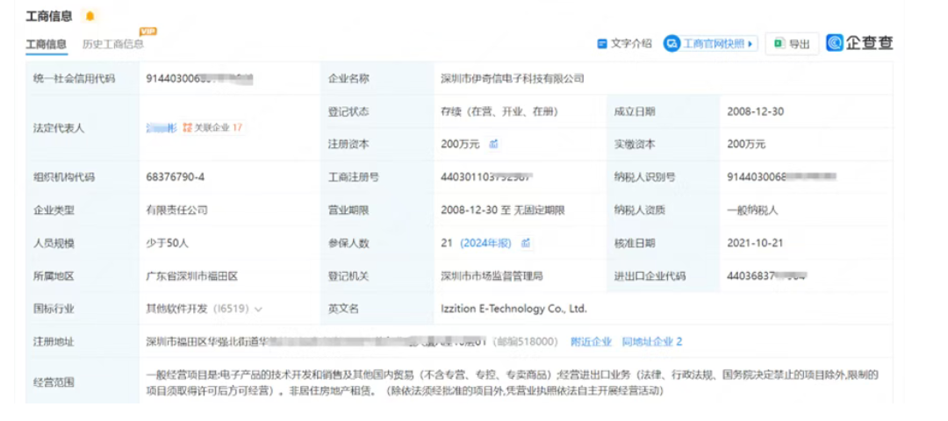Click the 文字介绍 text link
This screenshot has width=948, height=421.
631,44
